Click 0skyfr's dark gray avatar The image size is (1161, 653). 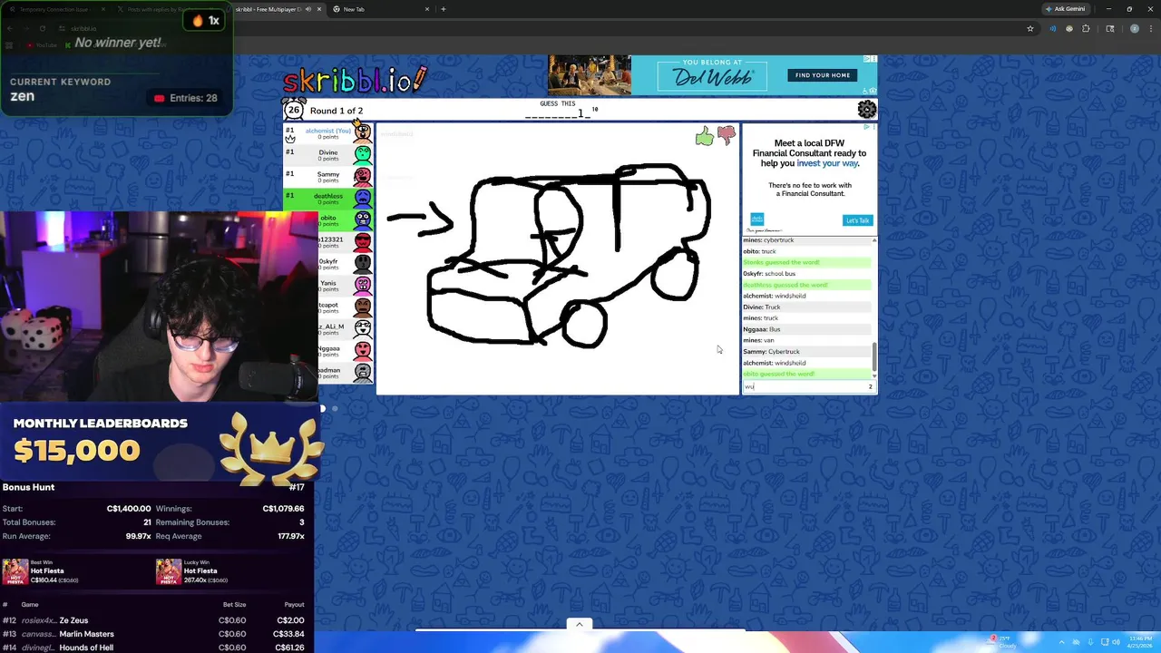363,263
